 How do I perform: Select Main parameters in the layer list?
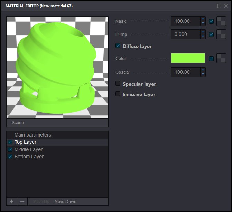(x=33, y=135)
